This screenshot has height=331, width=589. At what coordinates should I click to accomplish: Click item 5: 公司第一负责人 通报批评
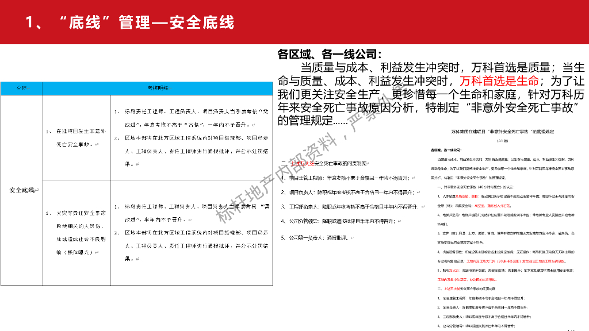[x=316, y=237]
